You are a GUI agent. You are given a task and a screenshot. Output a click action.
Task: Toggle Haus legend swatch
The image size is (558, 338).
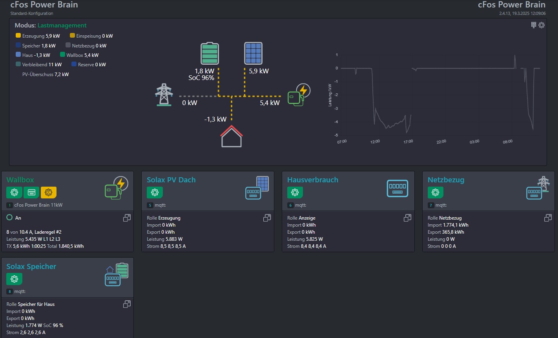(18, 55)
